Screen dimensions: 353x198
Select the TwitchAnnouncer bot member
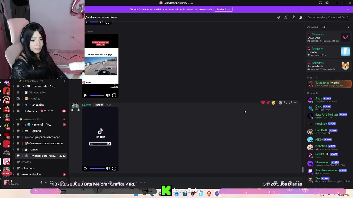(x=329, y=171)
